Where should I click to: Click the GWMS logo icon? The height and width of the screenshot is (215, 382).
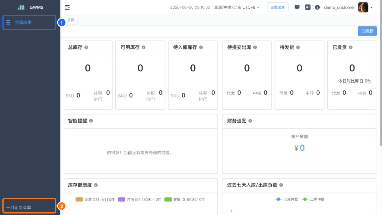pos(21,7)
